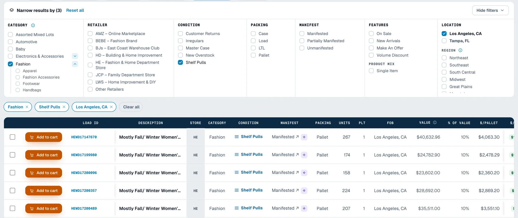Open Shelf Pulls link for HEWD17200096
Screen dimensions: 518x218
coord(252,173)
